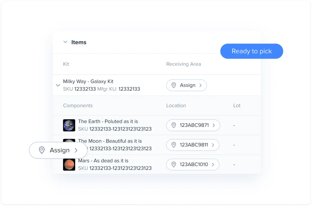
Task: Collapse the Milky Way - Galaxy Kit row
Action: coord(58,85)
